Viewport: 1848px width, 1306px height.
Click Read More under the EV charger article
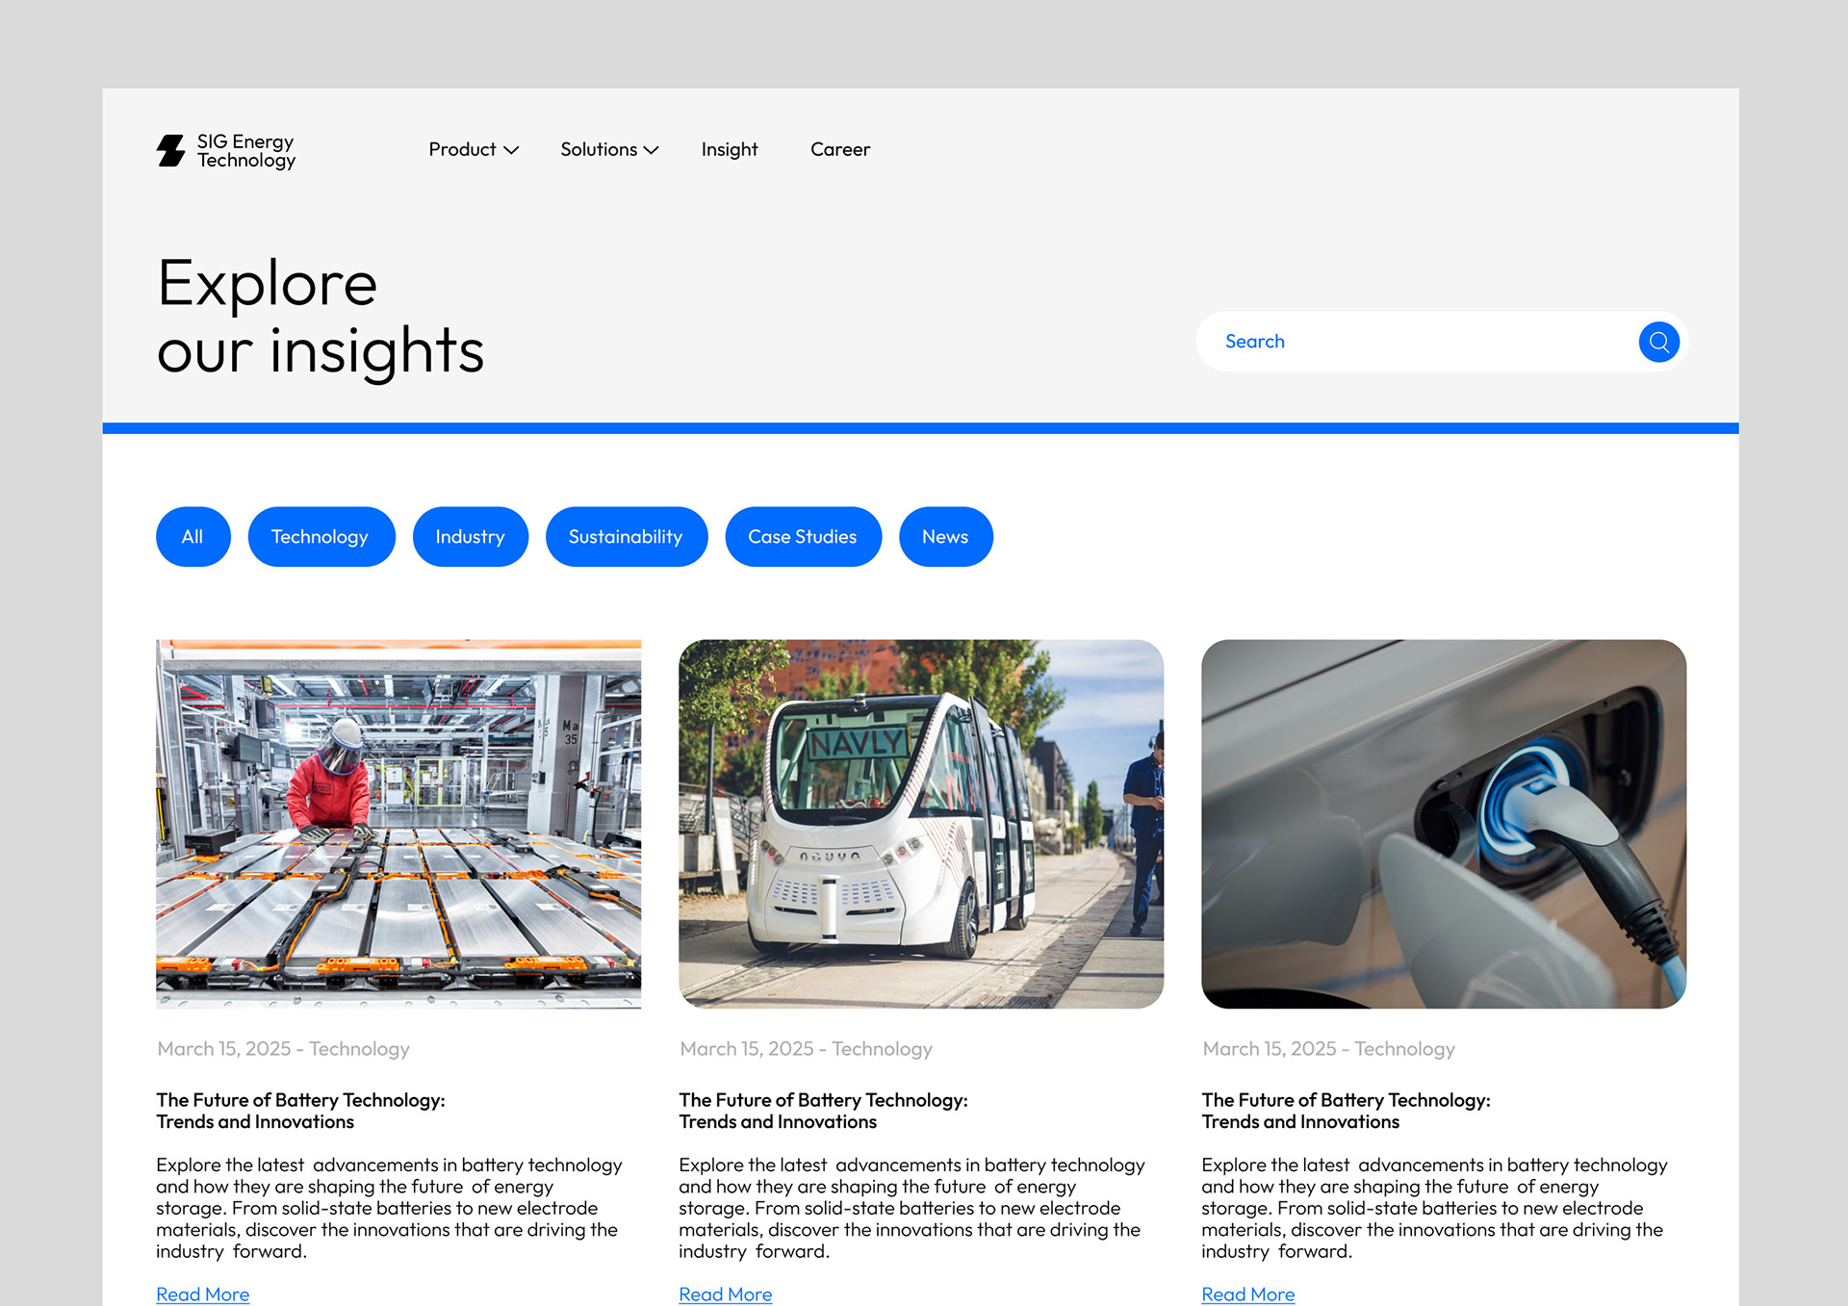tap(1248, 1294)
